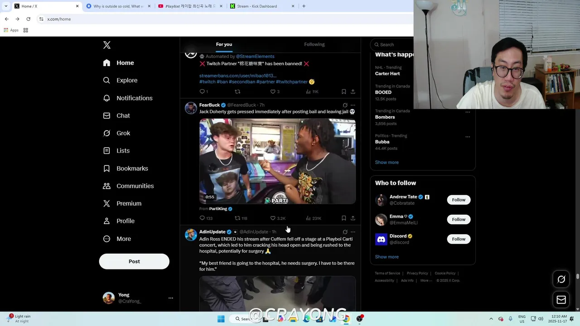Click the X search box
This screenshot has width=580, height=326.
tap(392, 44)
